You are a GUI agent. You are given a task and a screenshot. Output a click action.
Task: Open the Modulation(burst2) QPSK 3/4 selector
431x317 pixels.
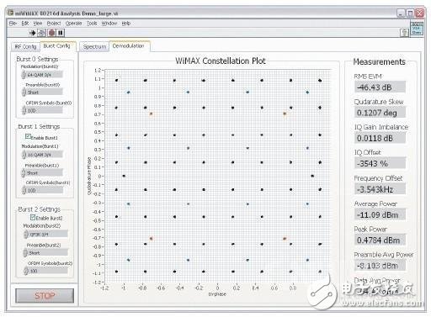point(45,234)
